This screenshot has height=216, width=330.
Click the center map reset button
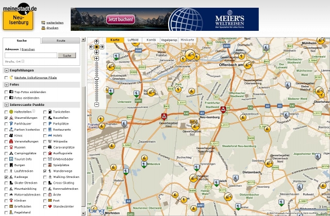click(96, 47)
